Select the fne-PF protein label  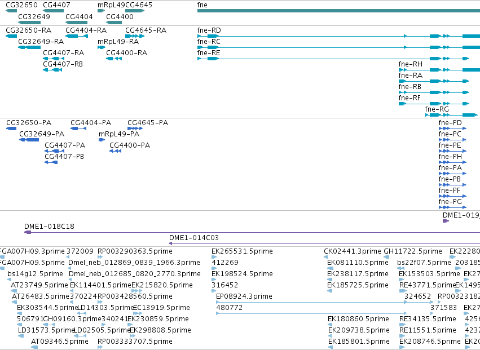click(449, 190)
